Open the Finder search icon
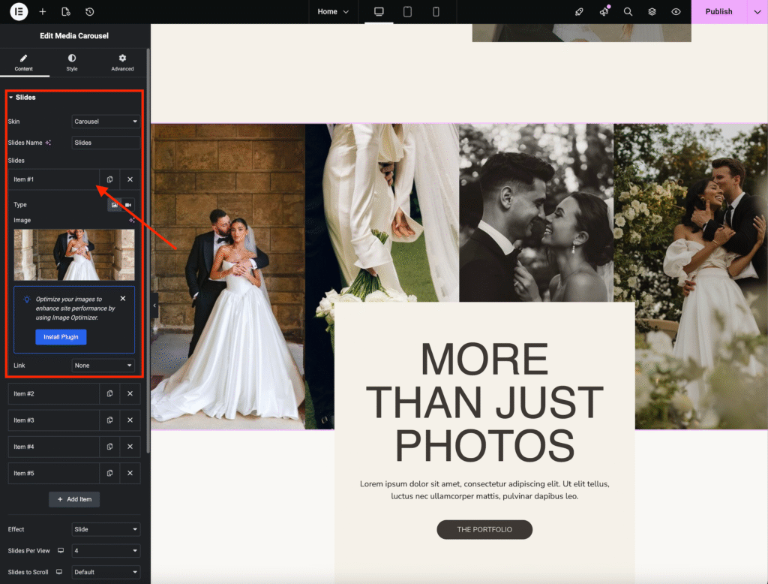 pyautogui.click(x=628, y=12)
